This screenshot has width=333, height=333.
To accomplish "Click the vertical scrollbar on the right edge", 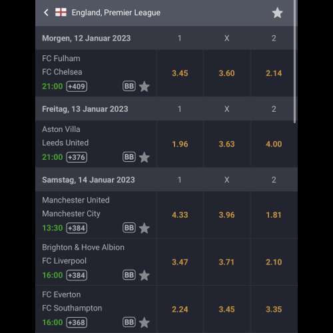I will pyautogui.click(x=295, y=61).
